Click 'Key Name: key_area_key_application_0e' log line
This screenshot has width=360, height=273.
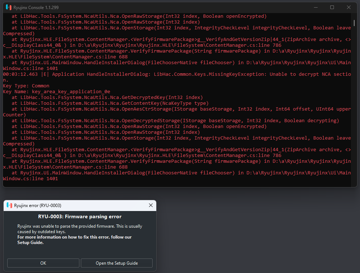[x=57, y=92]
